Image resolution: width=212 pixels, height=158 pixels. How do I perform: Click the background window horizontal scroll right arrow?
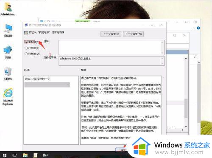pyautogui.click(x=182, y=130)
